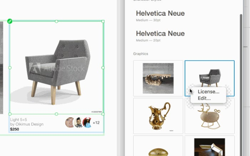
Task: Pick the gold pitcher graphic thumbnail
Action: coord(158,116)
